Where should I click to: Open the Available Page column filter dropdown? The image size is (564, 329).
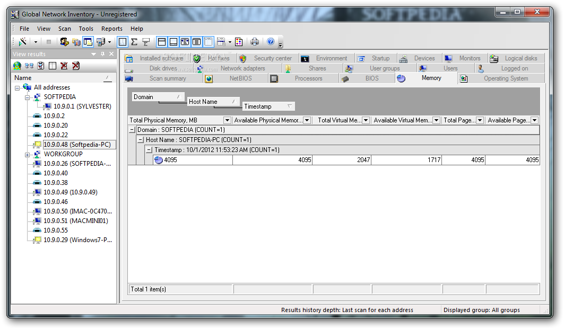[534, 120]
